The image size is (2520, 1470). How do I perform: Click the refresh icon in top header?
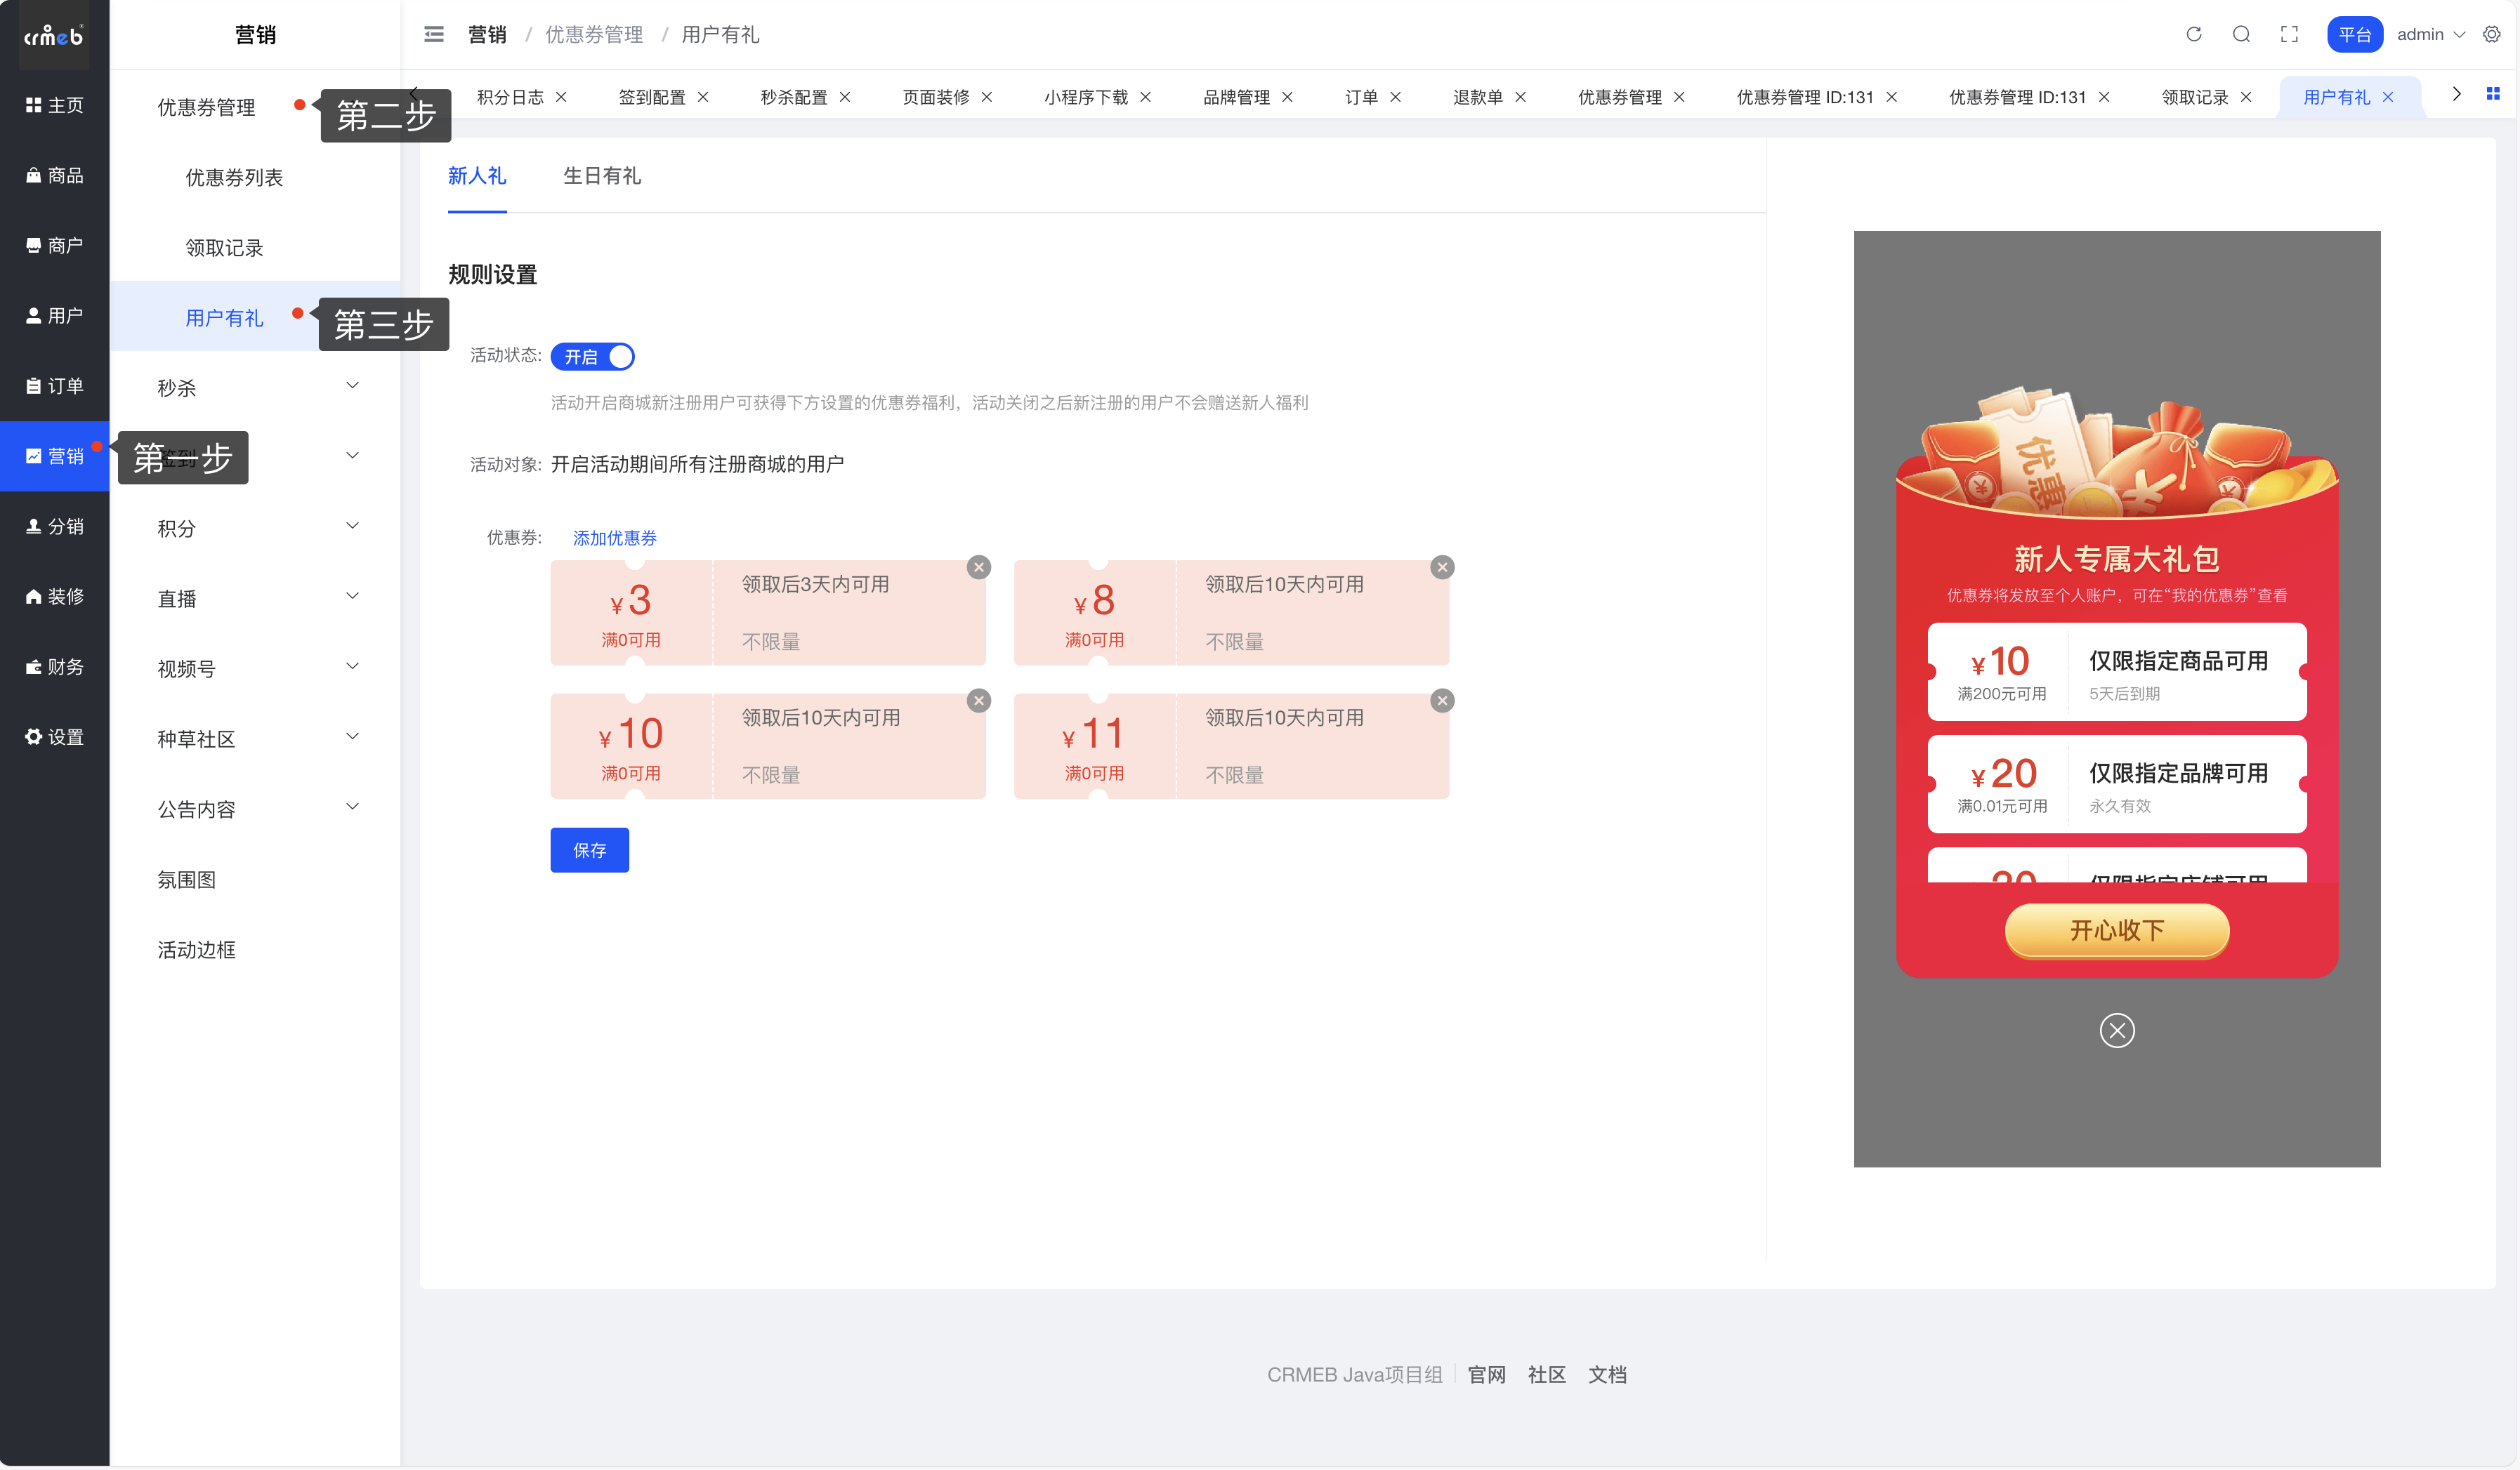pos(2193,34)
